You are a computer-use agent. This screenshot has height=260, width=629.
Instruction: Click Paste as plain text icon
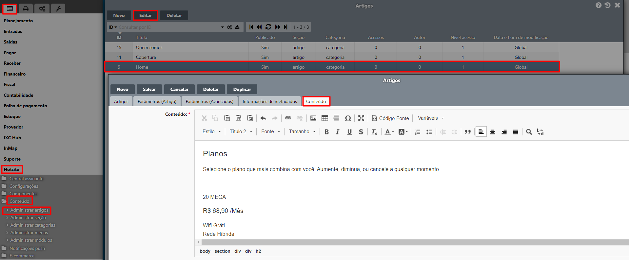click(238, 118)
